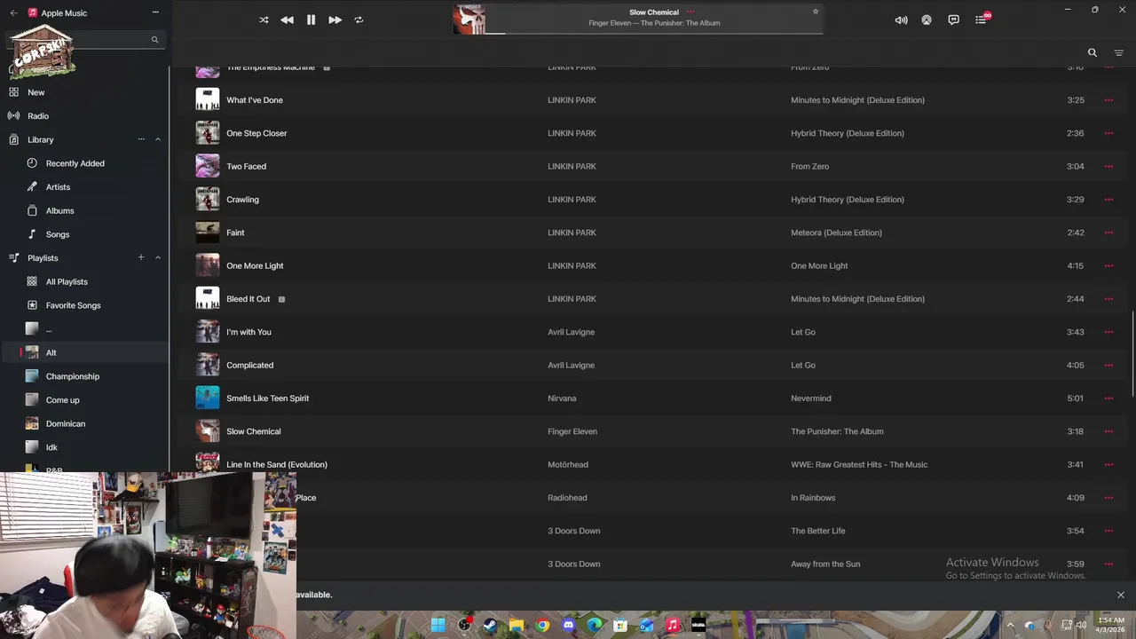
Task: Open the Nevermind album link
Action: pos(811,398)
